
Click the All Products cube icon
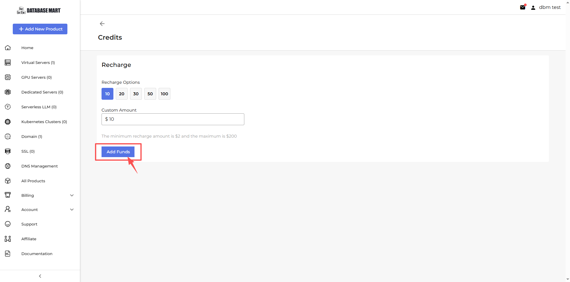[8, 181]
